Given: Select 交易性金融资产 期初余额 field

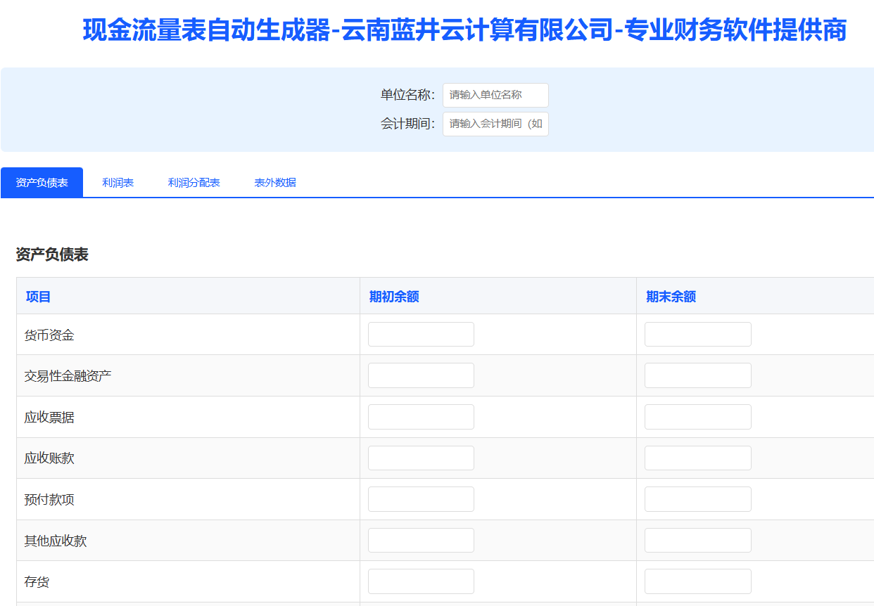Looking at the screenshot, I should 421,375.
